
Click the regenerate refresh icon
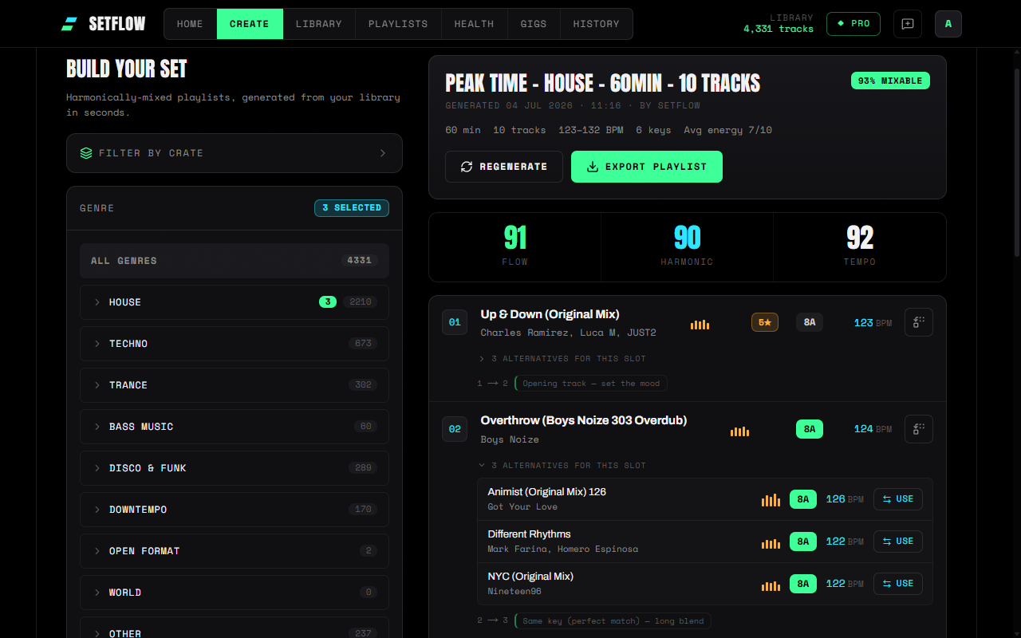coord(467,167)
